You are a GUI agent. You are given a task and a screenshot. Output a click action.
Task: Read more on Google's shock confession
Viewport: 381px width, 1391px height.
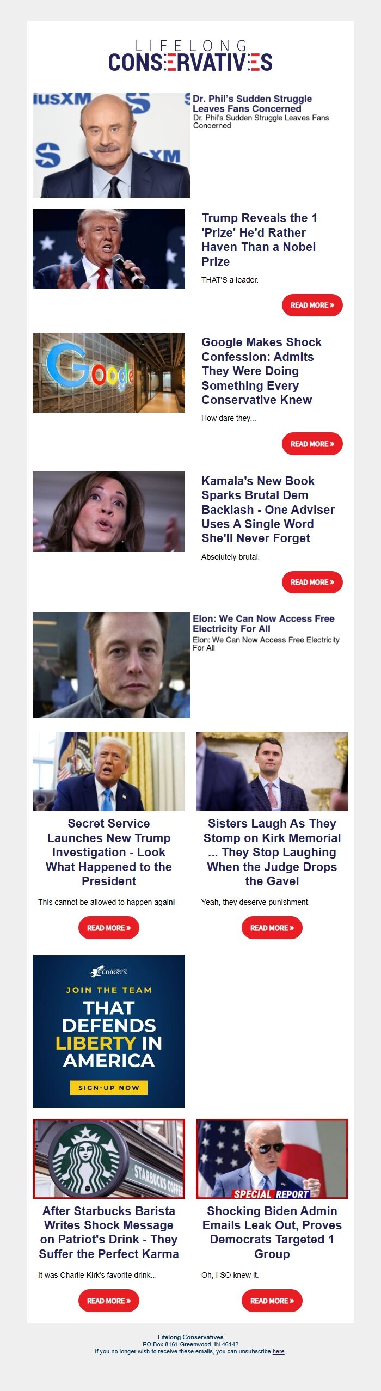click(x=312, y=444)
